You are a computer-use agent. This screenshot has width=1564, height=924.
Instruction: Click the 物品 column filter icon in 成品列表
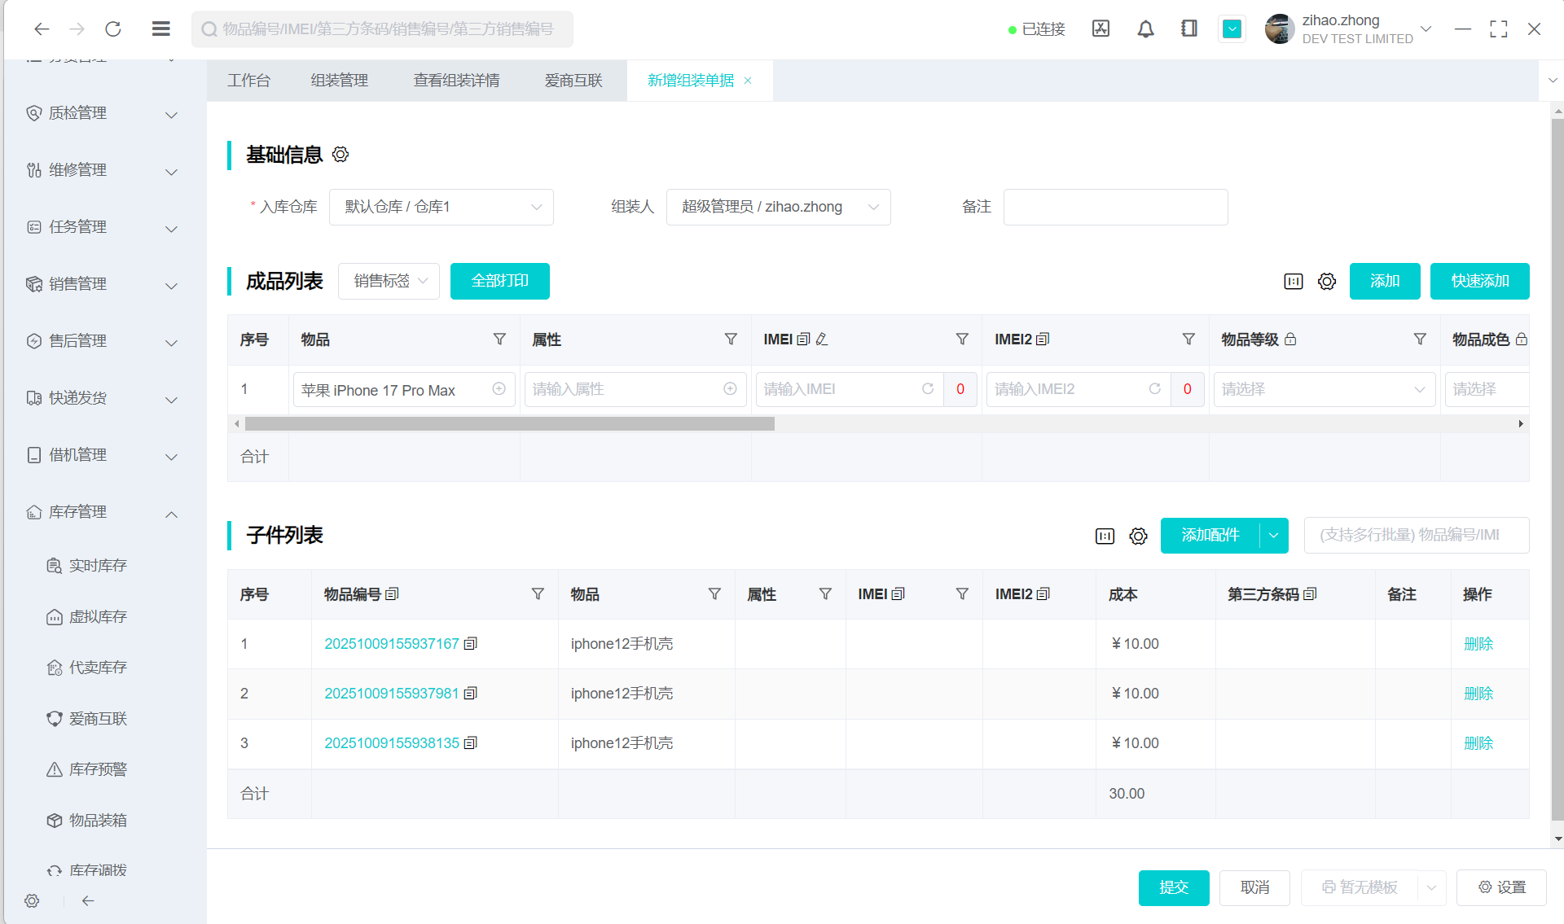coord(499,339)
